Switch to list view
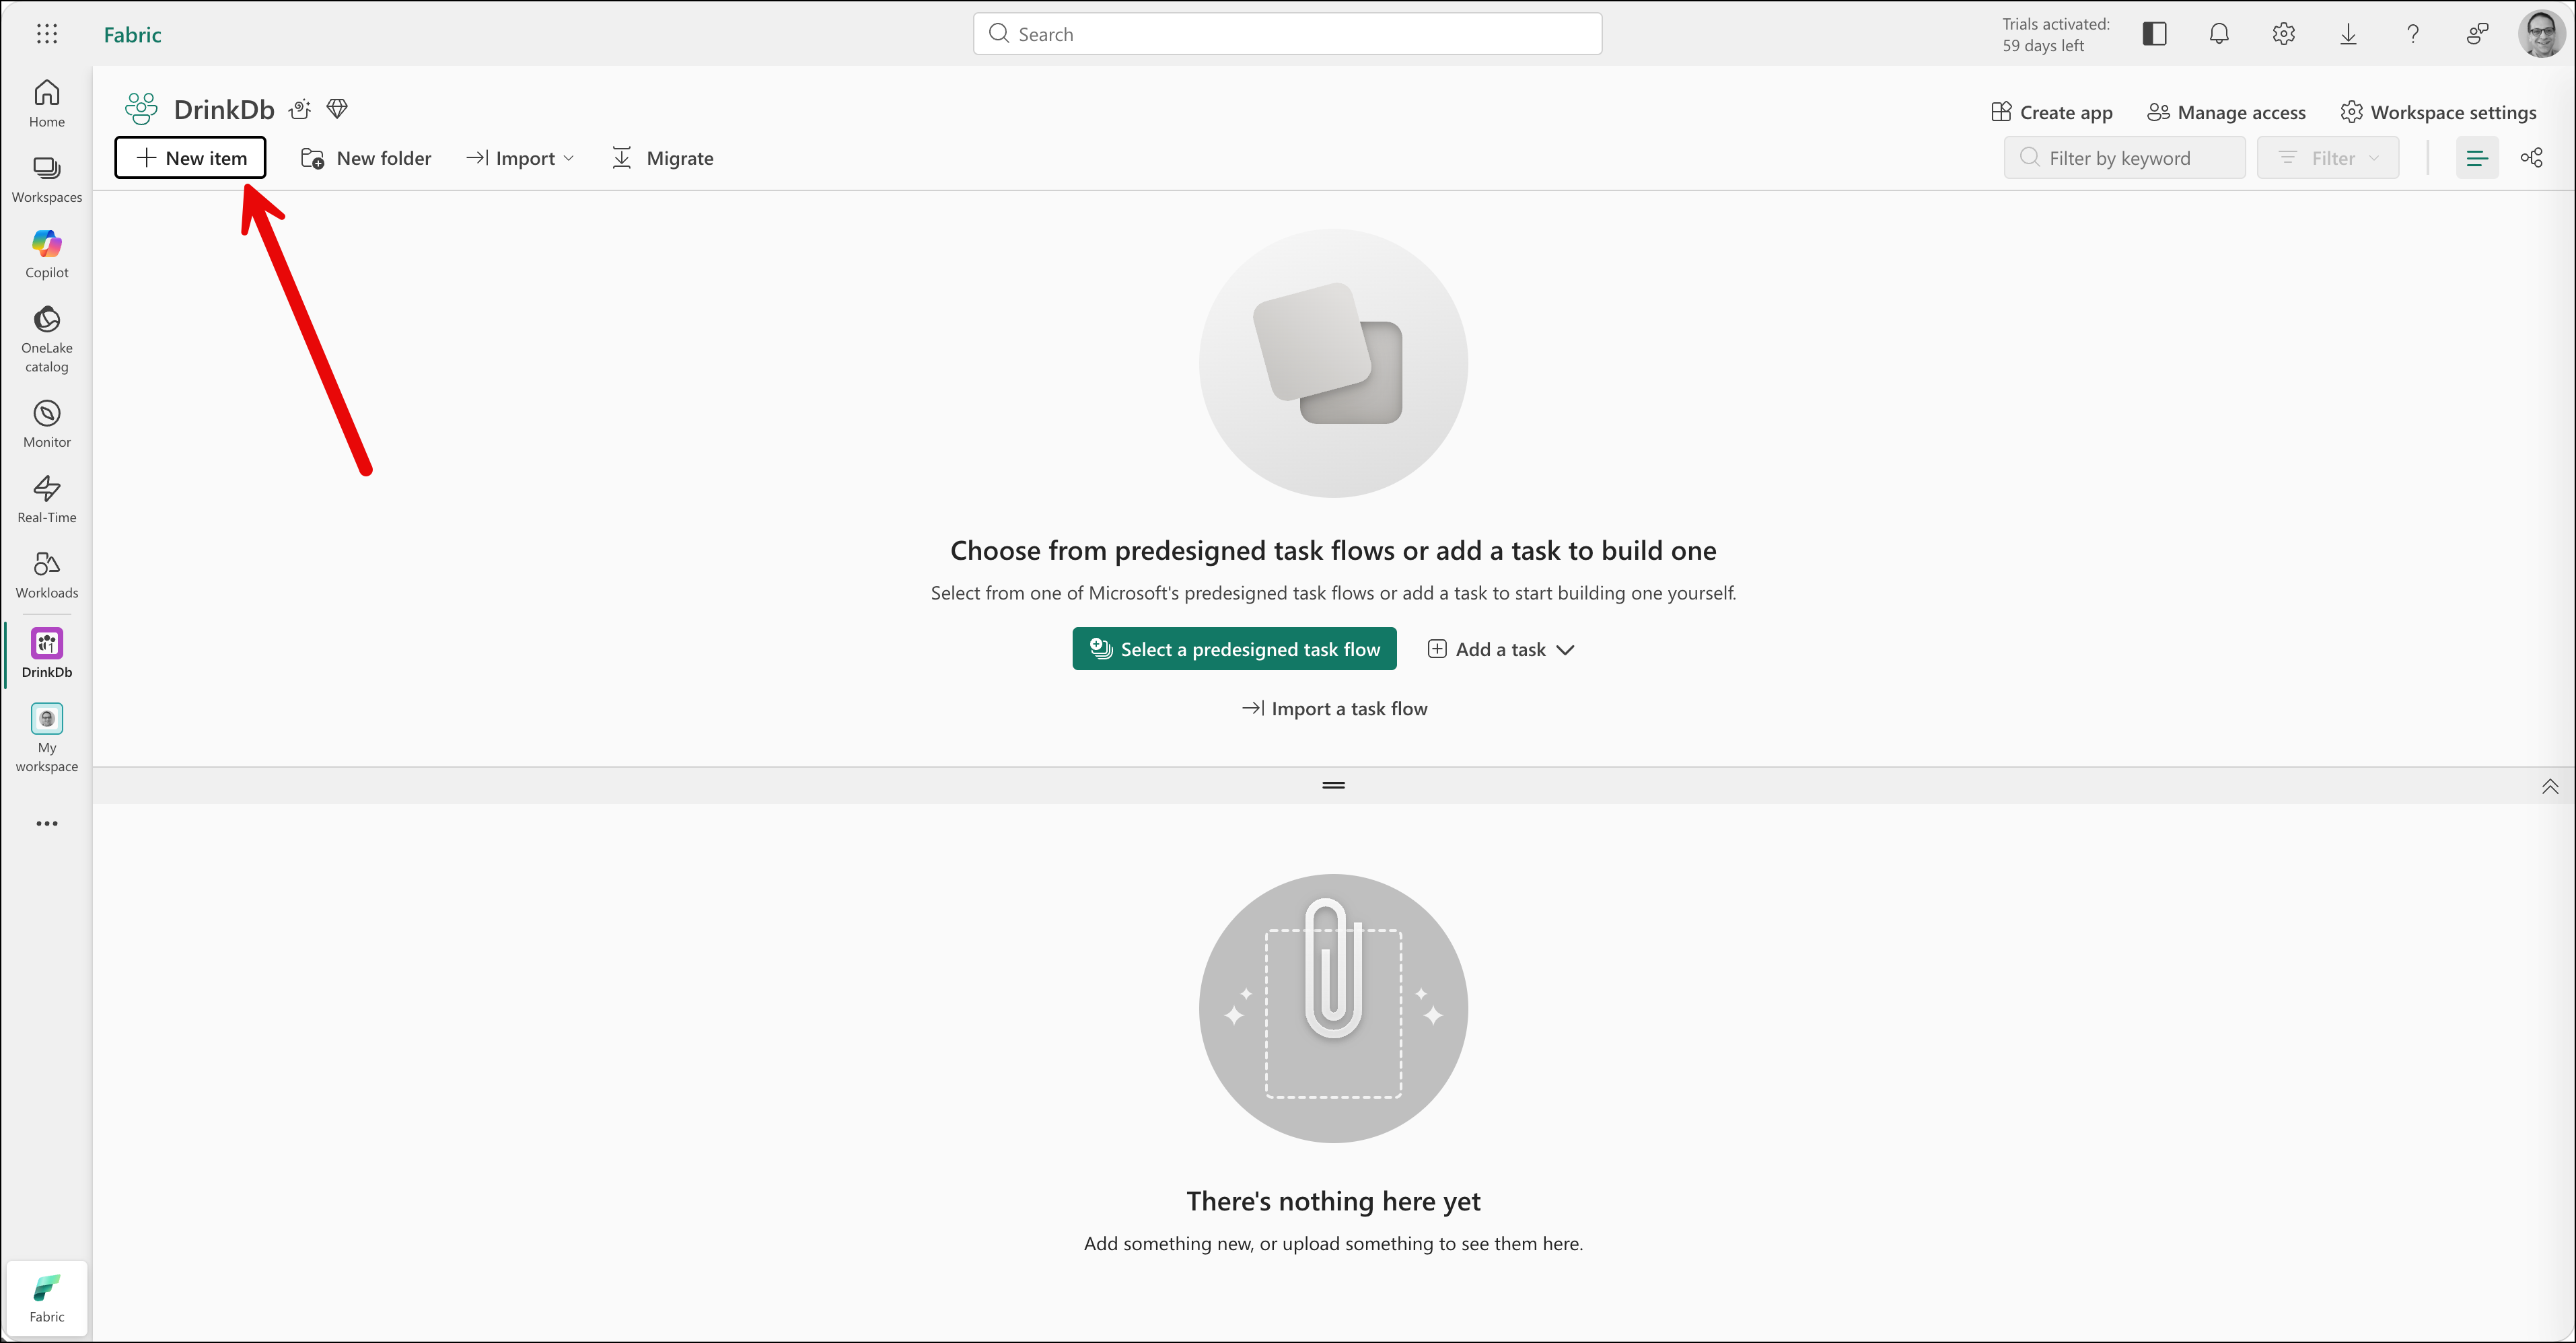Viewport: 2576px width, 1343px height. click(2477, 158)
